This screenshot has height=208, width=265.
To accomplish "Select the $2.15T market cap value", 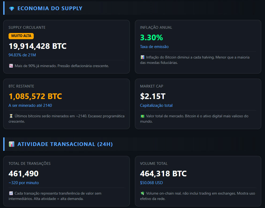I will tap(153, 96).
